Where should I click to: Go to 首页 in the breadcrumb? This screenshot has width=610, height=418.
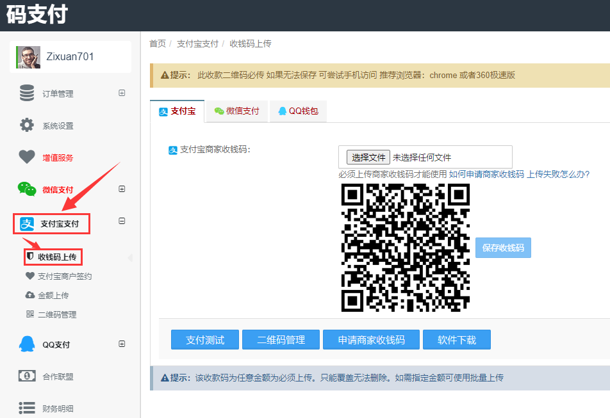tap(158, 44)
